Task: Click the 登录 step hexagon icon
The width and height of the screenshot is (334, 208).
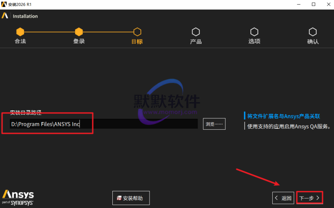Action: pos(79,32)
